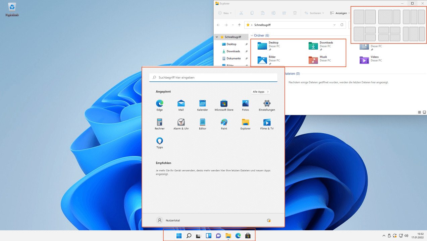Click the Suchbegriff search field
The height and width of the screenshot is (241, 427).
(213, 77)
